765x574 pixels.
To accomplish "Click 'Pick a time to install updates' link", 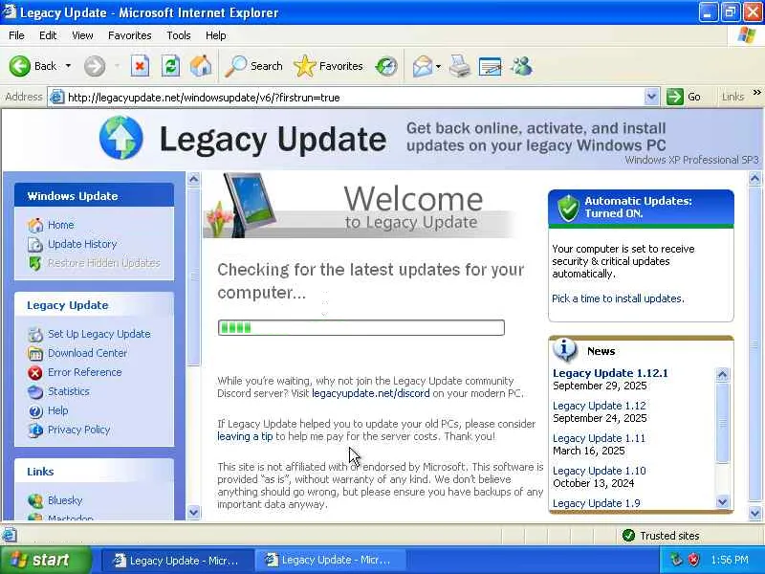I will click(x=618, y=298).
